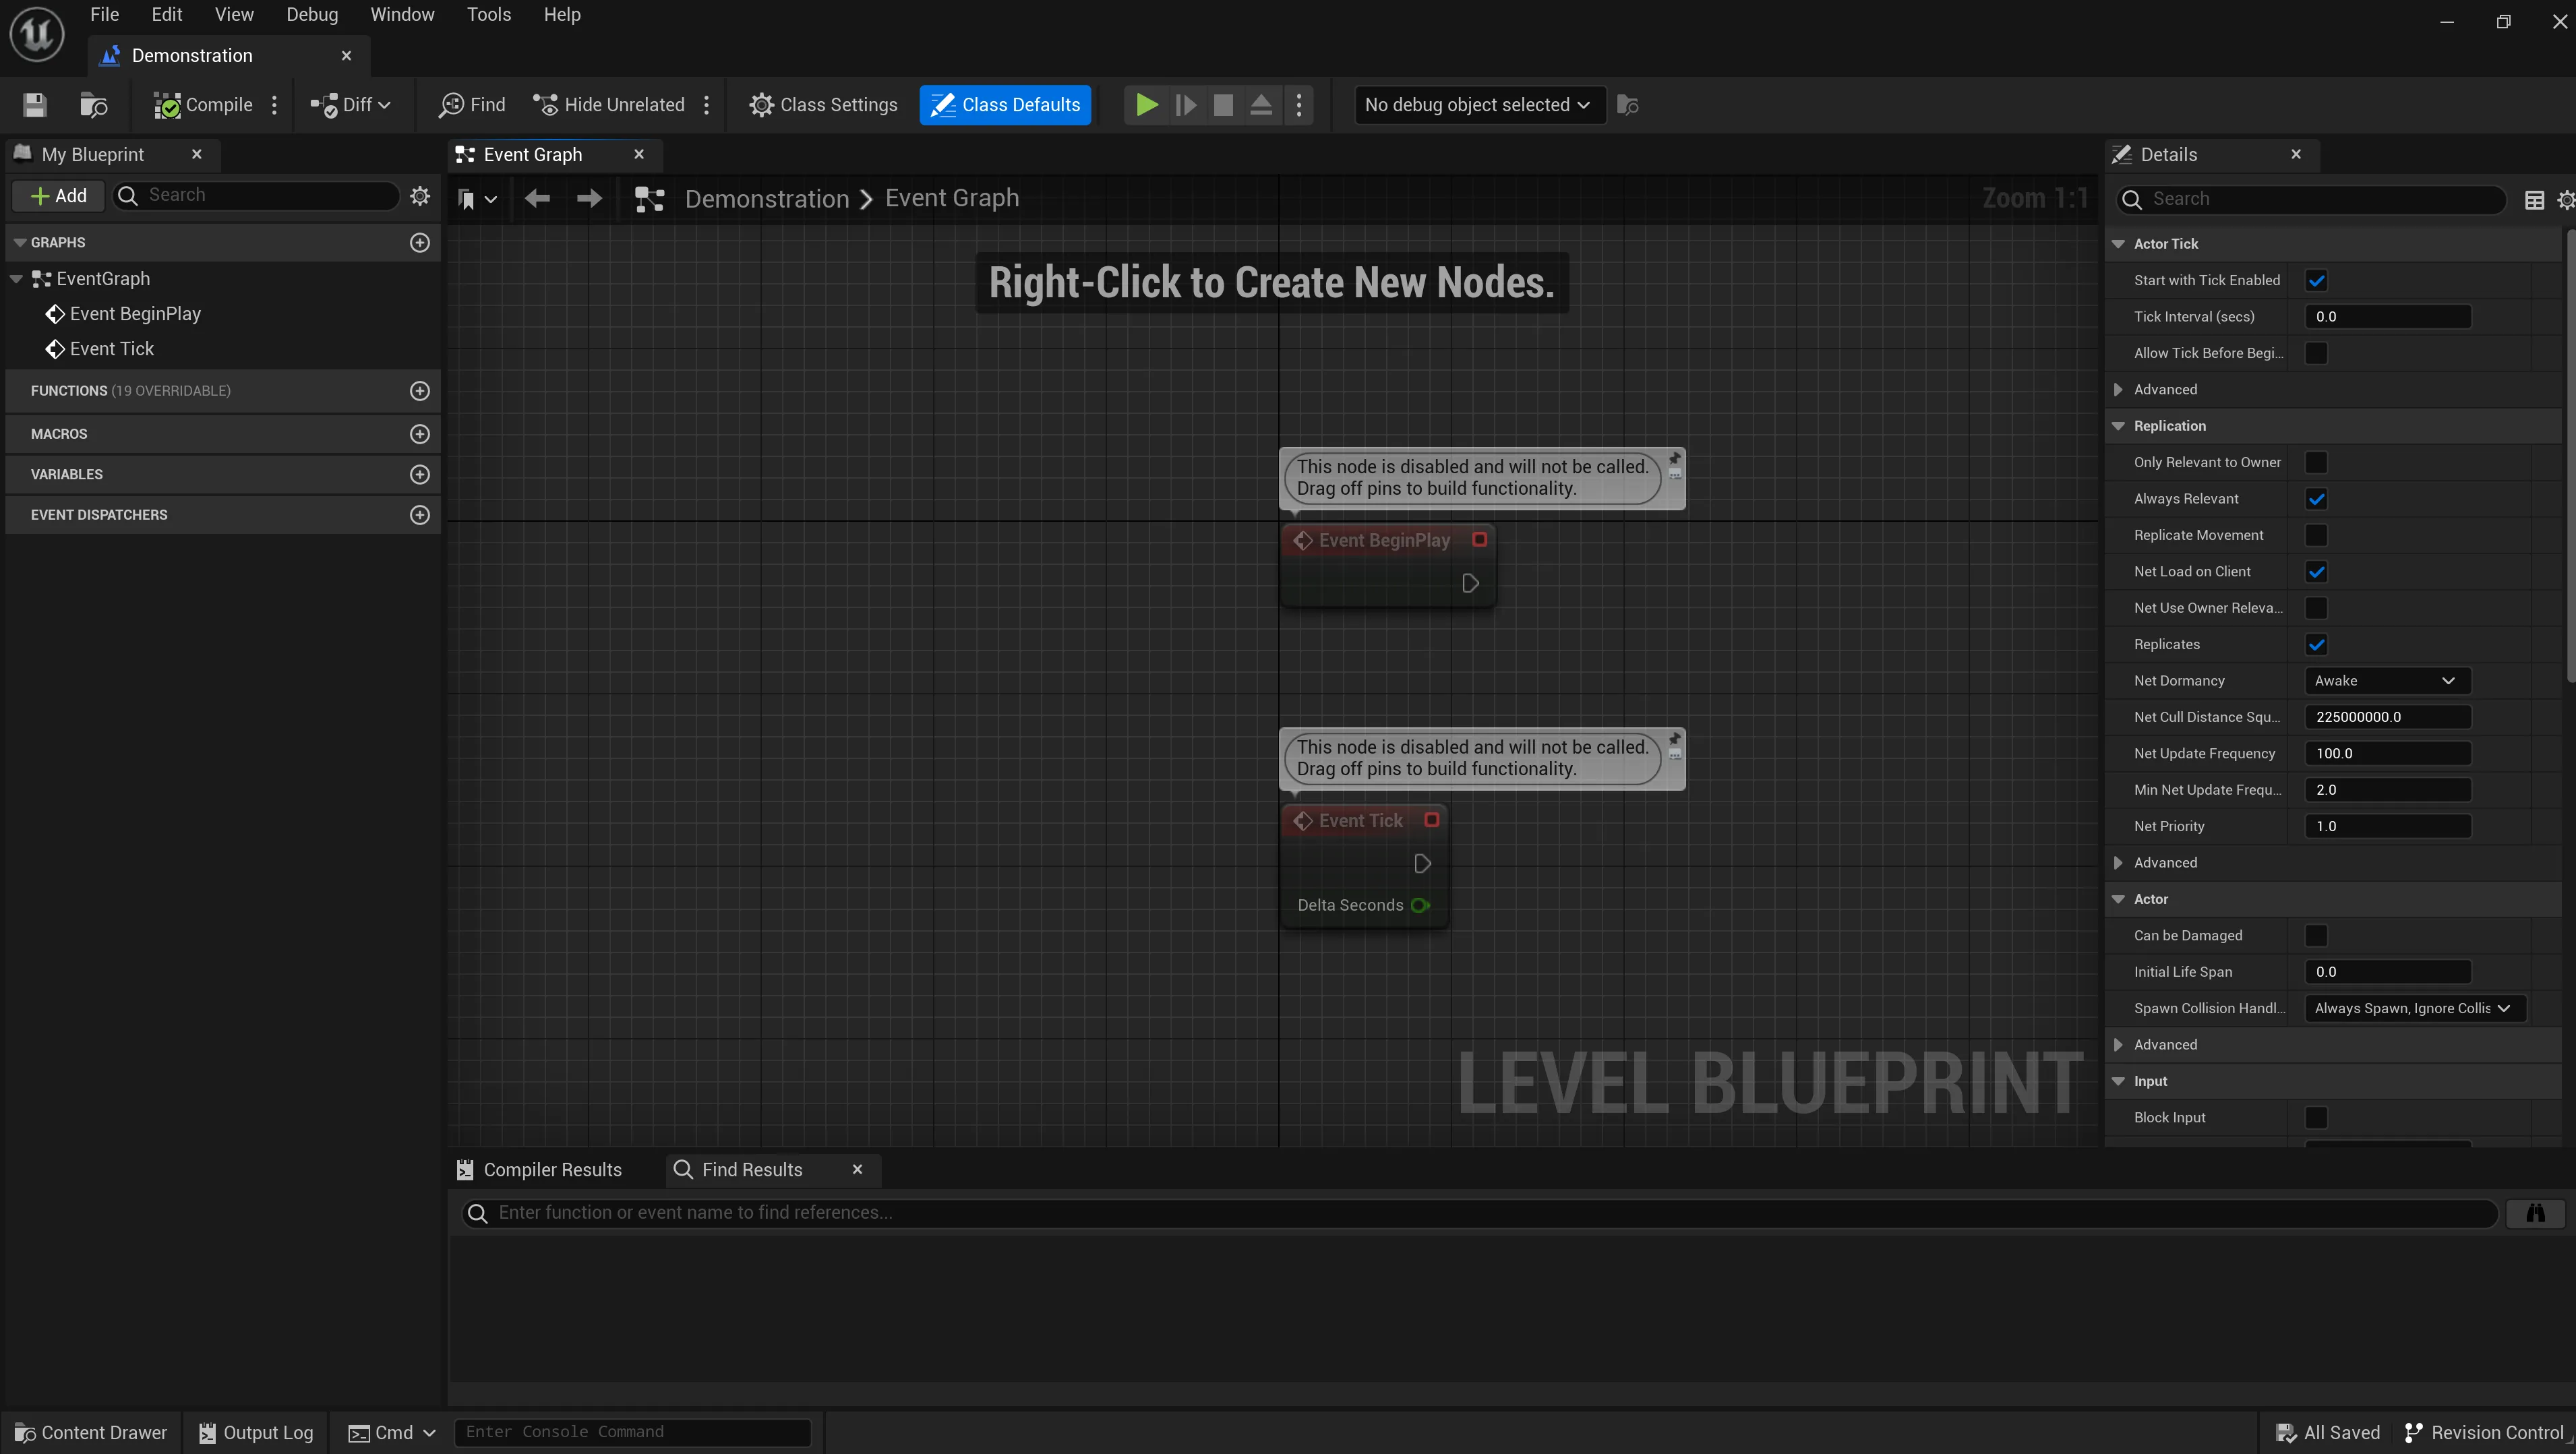The height and width of the screenshot is (1454, 2576).
Task: Browse to asset in Content Browser icon
Action: click(x=94, y=105)
